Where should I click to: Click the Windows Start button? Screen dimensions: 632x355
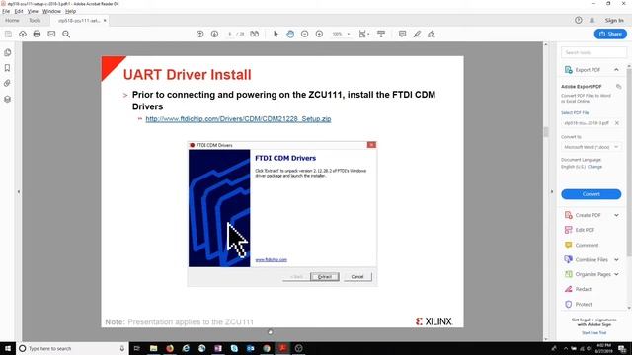click(7, 348)
